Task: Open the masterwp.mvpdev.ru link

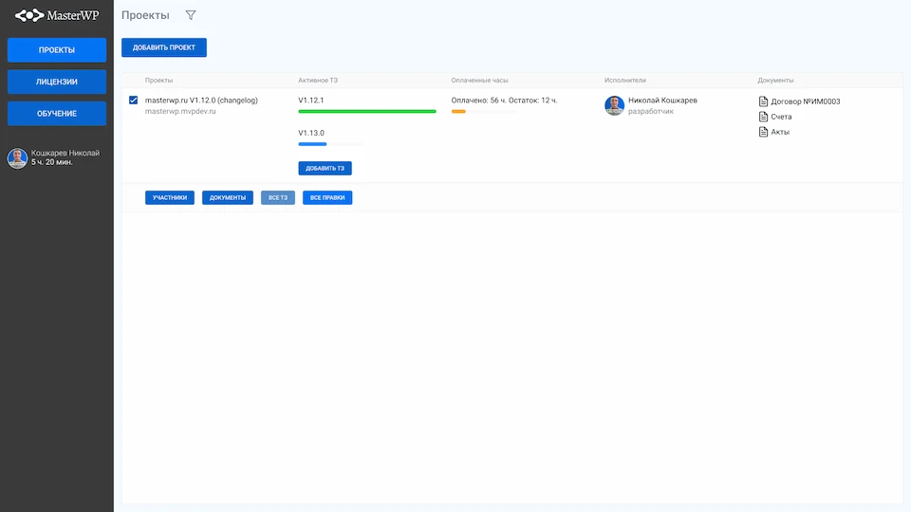Action: pos(180,112)
